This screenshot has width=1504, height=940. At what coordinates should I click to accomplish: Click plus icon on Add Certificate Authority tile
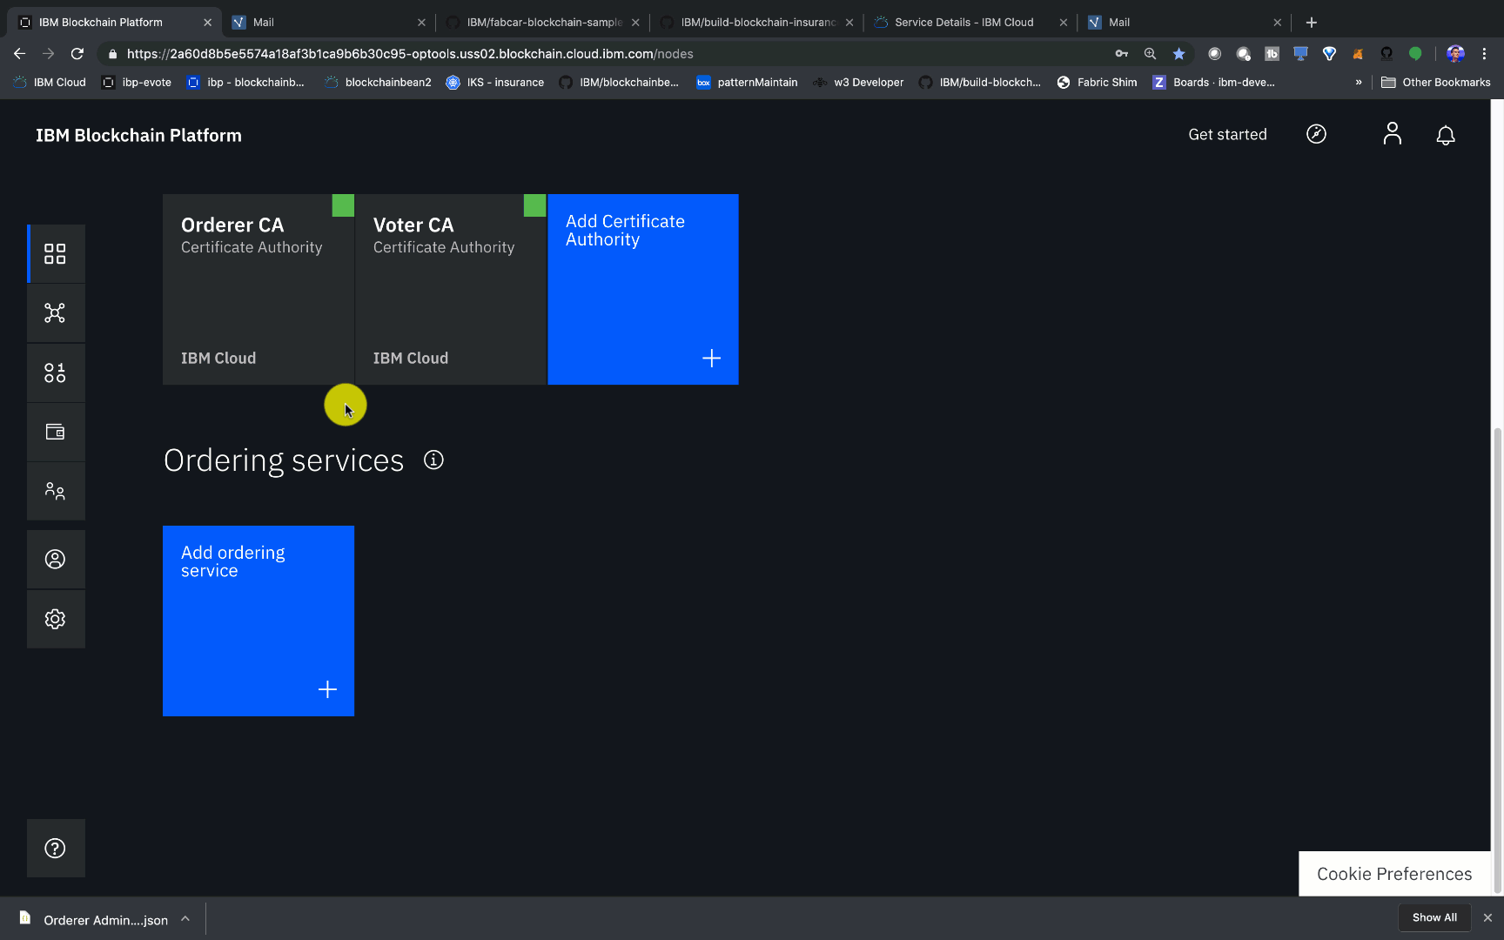(x=711, y=358)
